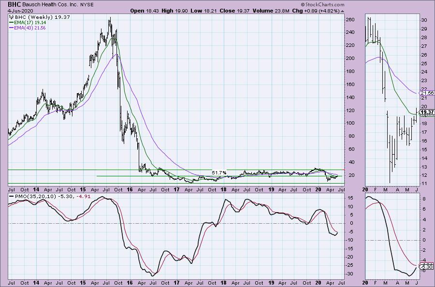This screenshot has width=435, height=287.
Task: Click the -25 PMO axis label
Action: [x=349, y=265]
